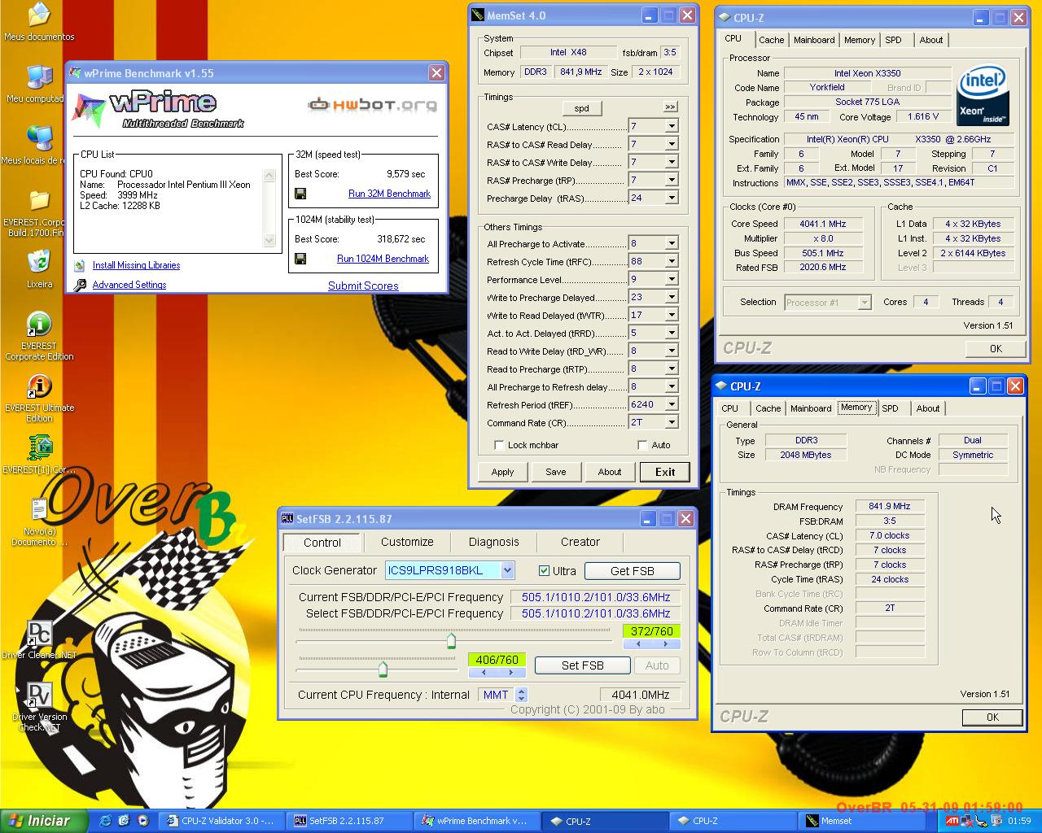This screenshot has height=833, width=1042.
Task: Open the Clock Generator ICS9LPRS918BKL dropdown
Action: point(507,570)
